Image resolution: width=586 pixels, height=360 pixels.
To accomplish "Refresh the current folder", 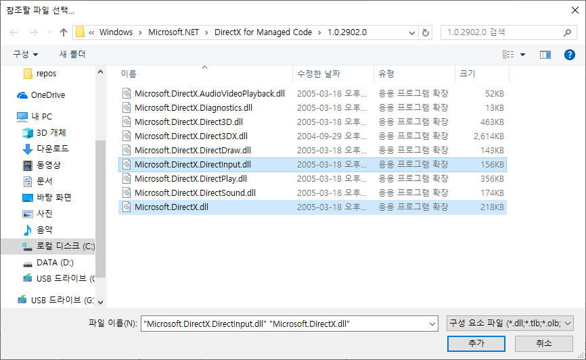I will click(426, 32).
